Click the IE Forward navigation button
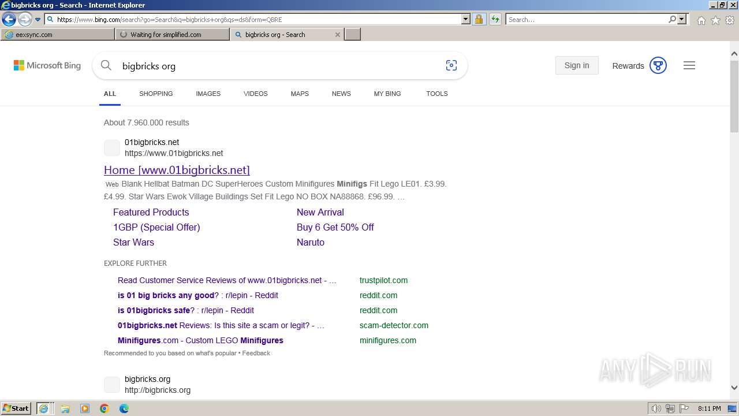The image size is (739, 416). coord(24,19)
